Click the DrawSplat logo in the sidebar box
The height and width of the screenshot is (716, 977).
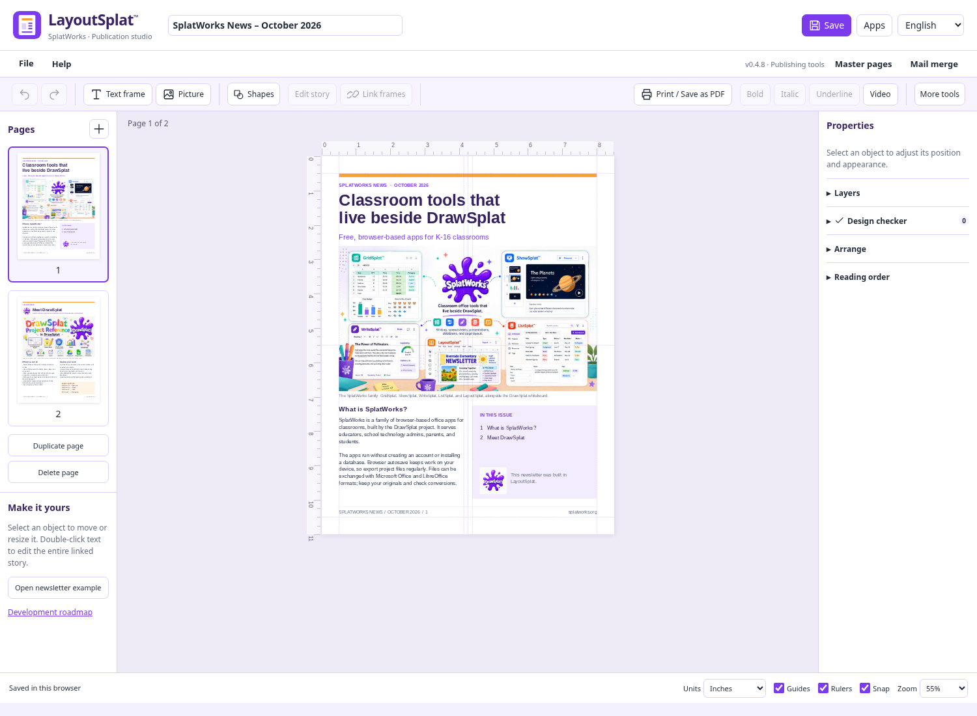(x=493, y=480)
